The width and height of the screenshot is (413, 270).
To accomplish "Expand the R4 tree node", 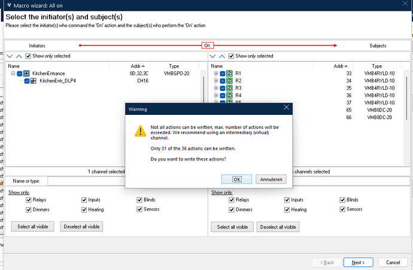I will click(215, 95).
